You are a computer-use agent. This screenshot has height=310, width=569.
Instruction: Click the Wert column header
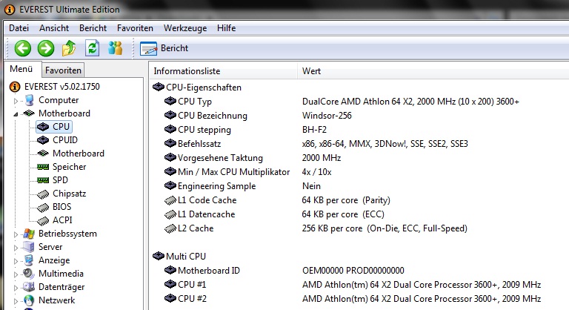[433, 71]
